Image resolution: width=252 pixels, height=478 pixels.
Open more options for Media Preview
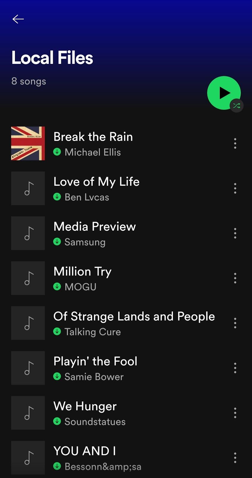coord(235,233)
